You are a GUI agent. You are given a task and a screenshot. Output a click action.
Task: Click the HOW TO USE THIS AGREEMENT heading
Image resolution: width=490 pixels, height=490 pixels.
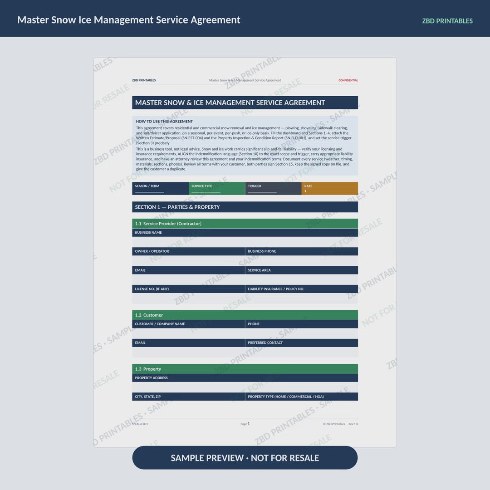pos(164,121)
